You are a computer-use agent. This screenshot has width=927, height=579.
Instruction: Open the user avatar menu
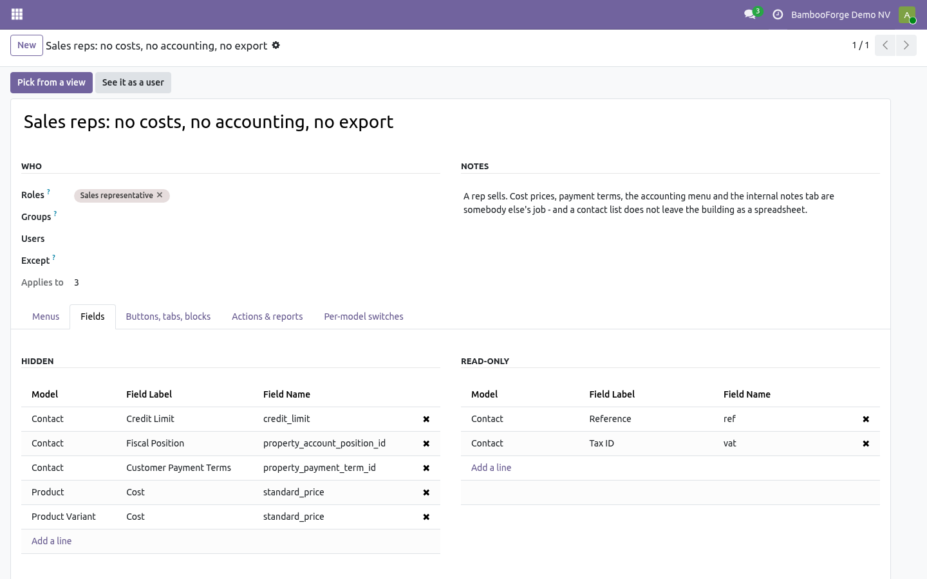click(907, 14)
